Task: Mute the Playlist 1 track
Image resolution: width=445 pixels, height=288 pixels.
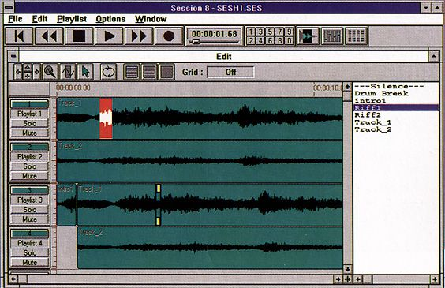Action: (x=29, y=133)
